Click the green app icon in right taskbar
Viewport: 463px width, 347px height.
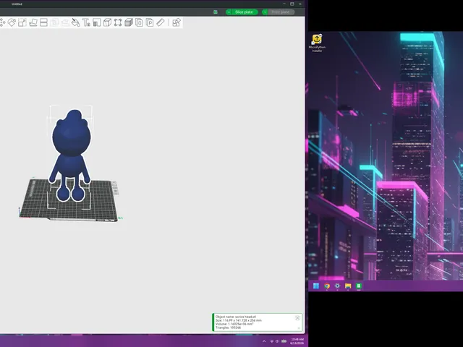pos(359,286)
